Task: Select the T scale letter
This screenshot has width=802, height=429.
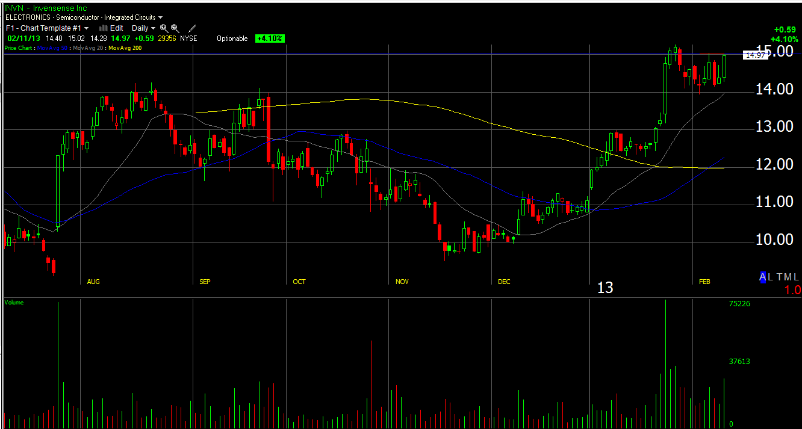Action: pos(780,277)
